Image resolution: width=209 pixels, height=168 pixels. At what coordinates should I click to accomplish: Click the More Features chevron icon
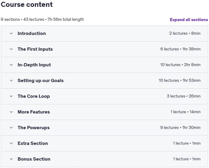(11, 112)
